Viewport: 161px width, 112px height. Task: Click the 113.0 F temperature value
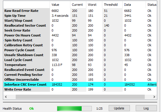click(x=57, y=65)
